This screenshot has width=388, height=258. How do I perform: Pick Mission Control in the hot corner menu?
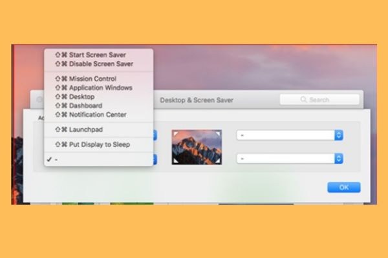pos(99,79)
